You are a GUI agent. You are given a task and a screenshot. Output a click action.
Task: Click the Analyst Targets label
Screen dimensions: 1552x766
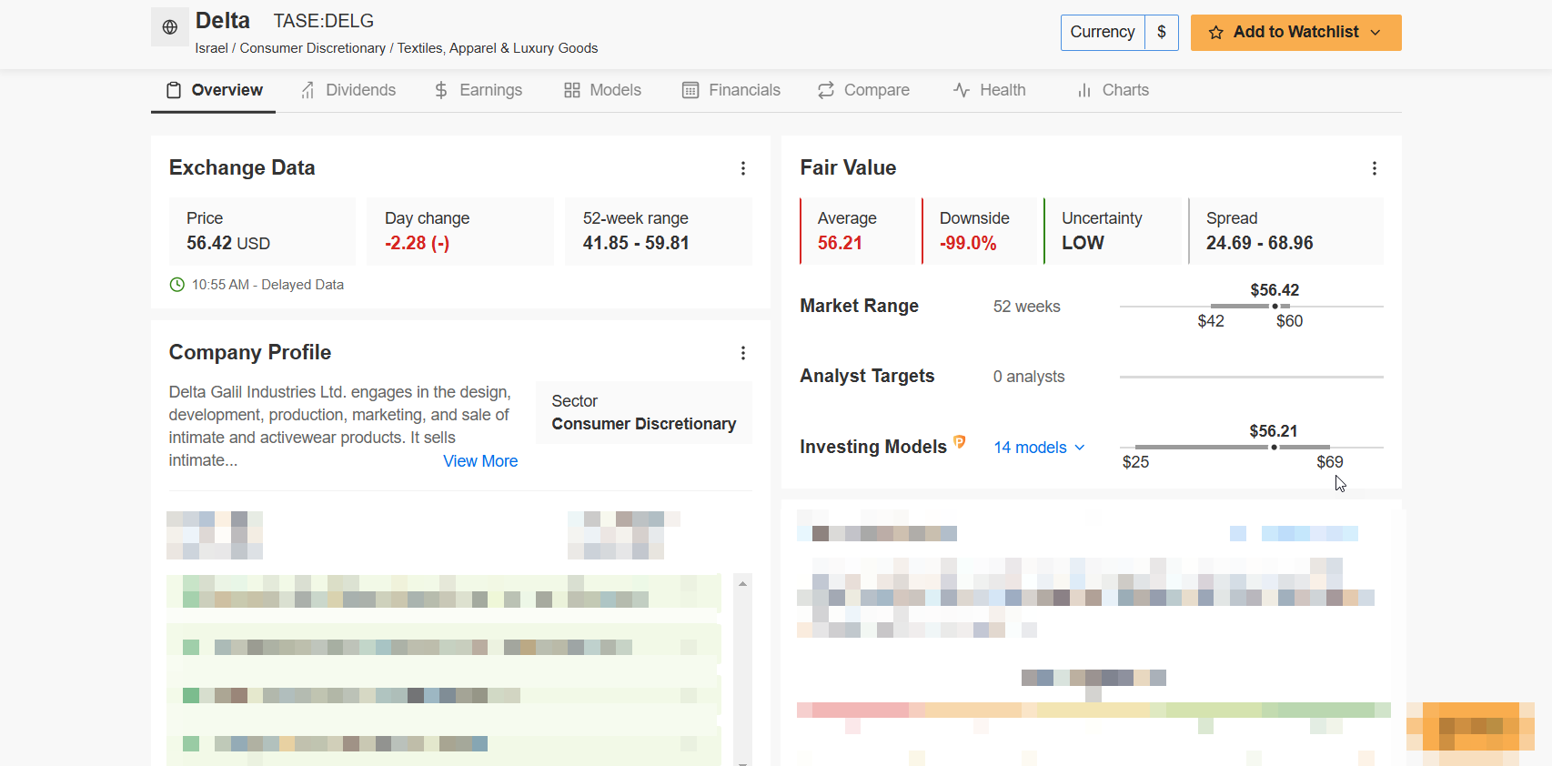pyautogui.click(x=867, y=376)
